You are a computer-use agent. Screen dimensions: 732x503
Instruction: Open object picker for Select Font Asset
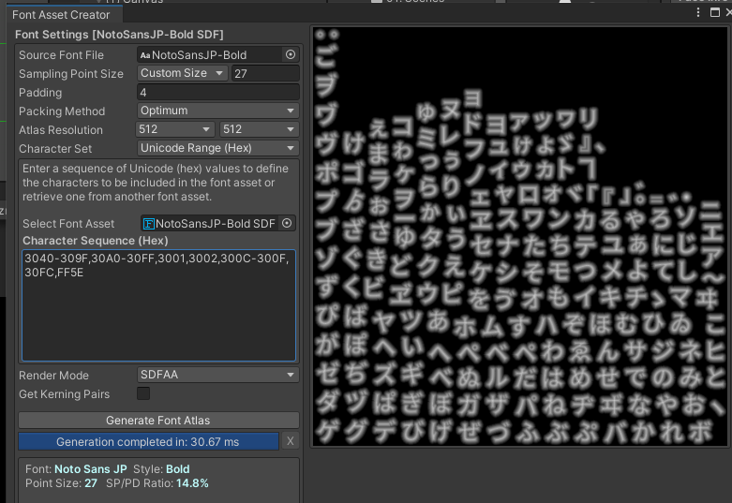pos(287,223)
